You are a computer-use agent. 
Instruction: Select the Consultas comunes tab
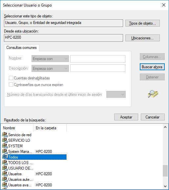point(21,48)
